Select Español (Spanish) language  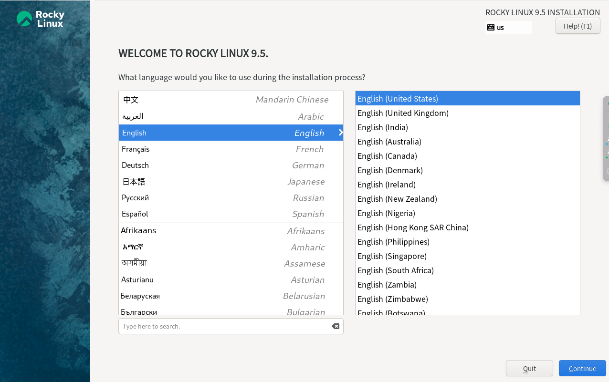(x=231, y=214)
